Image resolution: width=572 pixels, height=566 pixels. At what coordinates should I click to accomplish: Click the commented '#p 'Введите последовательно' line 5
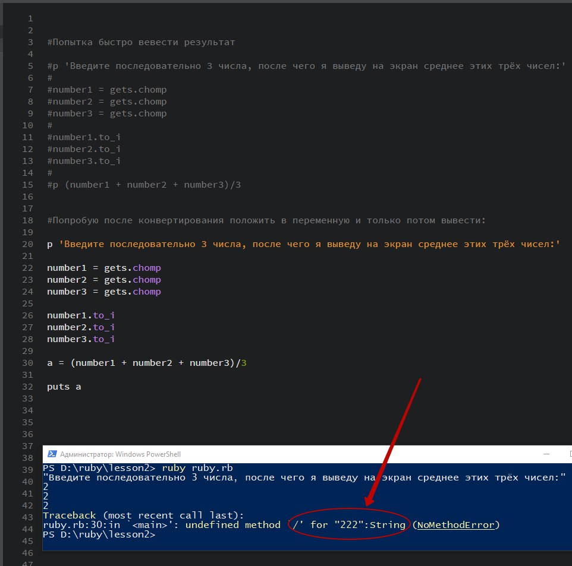coord(306,66)
